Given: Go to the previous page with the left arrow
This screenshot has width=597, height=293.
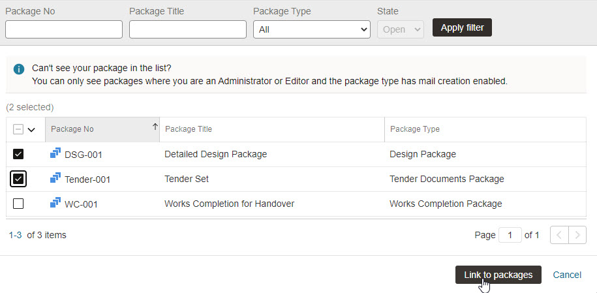Looking at the screenshot, I should point(559,235).
